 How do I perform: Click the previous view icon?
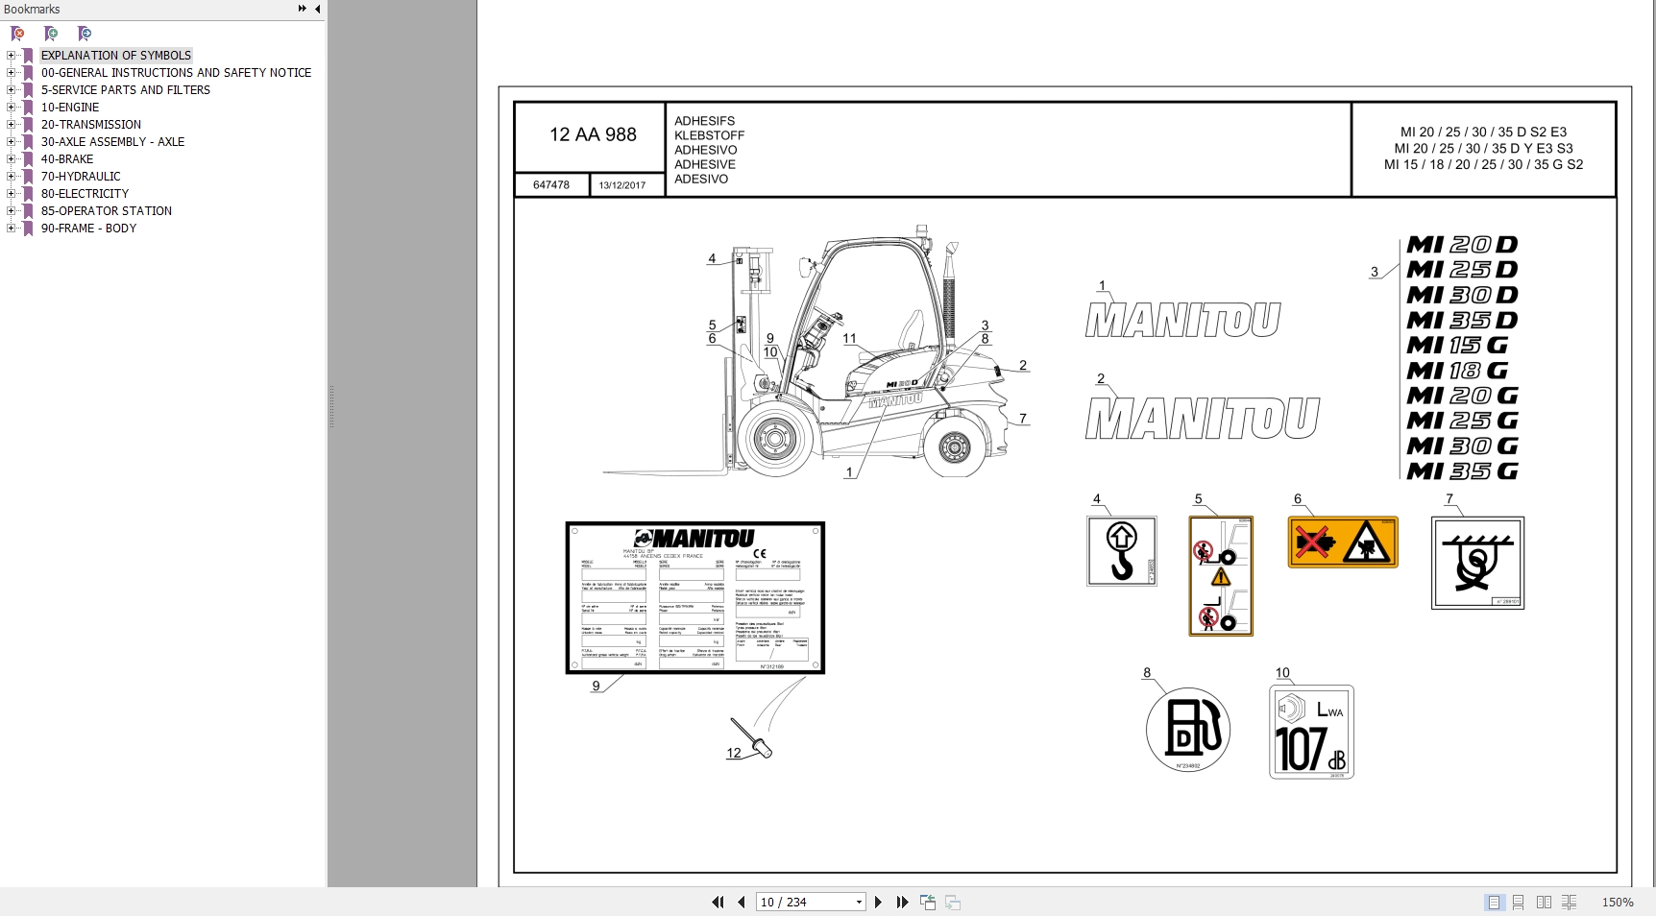928,902
